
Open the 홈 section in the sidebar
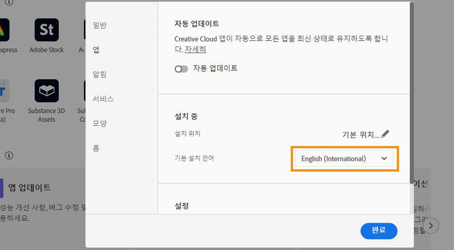tap(96, 148)
